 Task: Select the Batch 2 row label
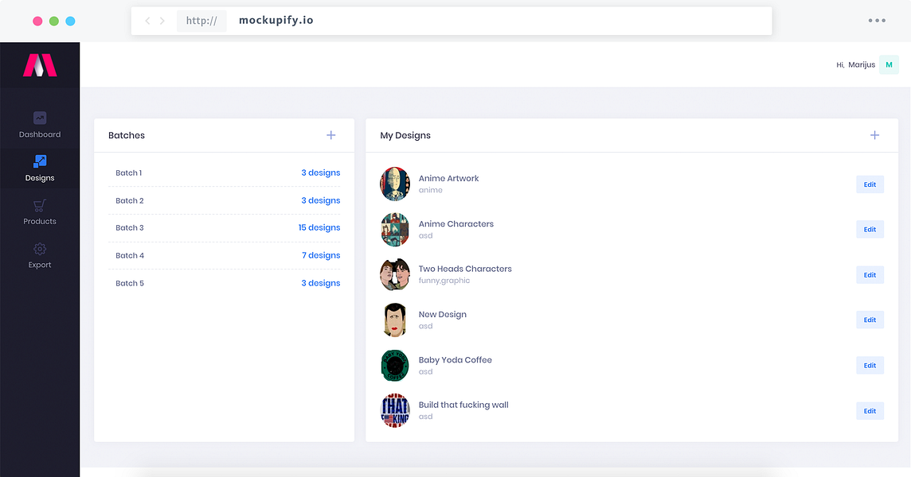[x=130, y=201]
